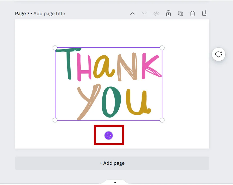Viewport: 233px width, 185px height.
Task: Click the bottom-left resize handle
Action: (55, 120)
